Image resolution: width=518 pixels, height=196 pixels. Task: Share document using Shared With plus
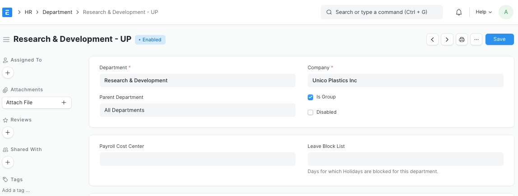8,162
